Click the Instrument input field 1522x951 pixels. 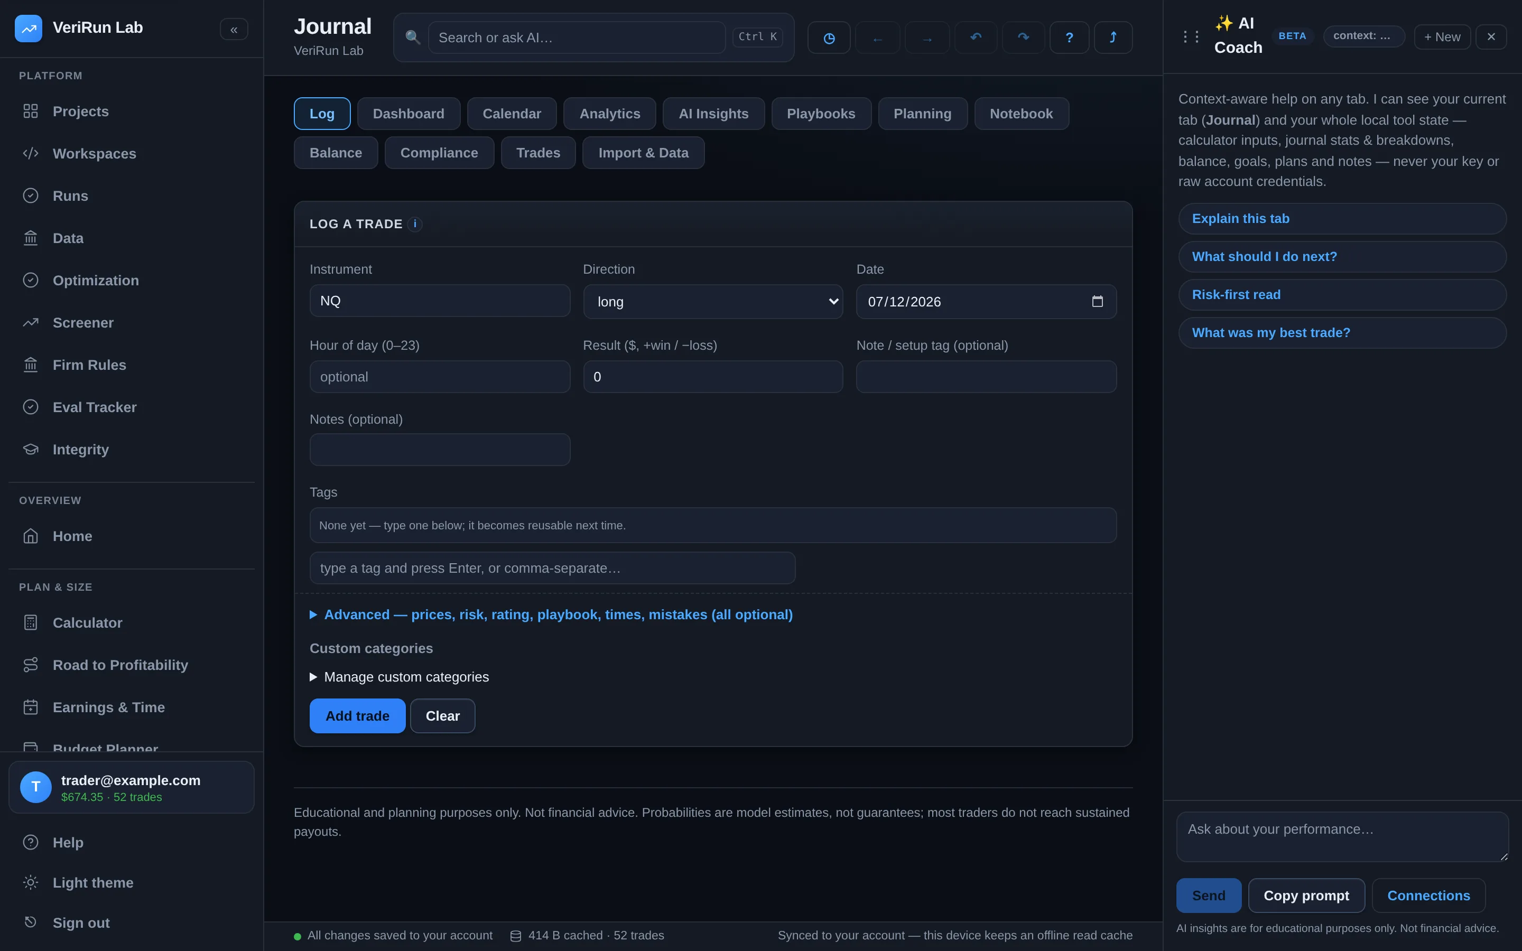click(440, 301)
